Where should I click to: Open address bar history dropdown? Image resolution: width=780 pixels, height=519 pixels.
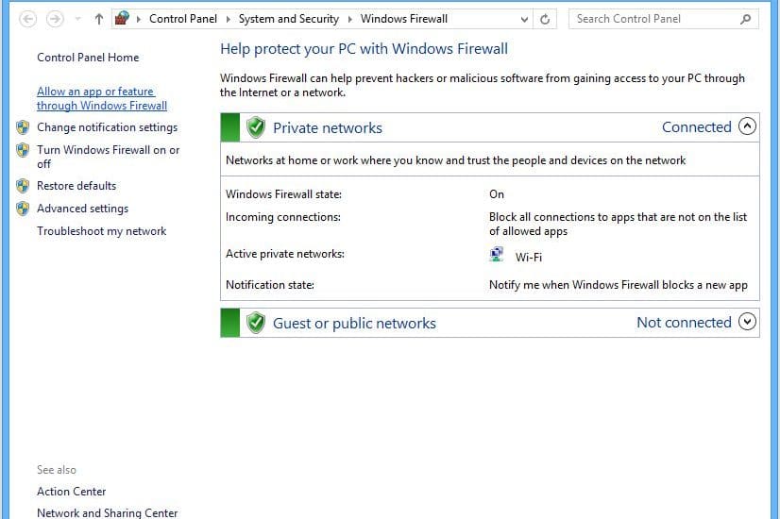pyautogui.click(x=524, y=20)
